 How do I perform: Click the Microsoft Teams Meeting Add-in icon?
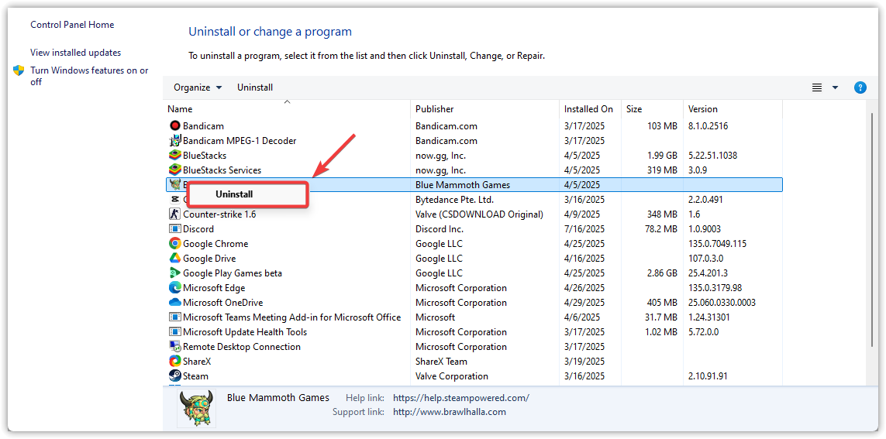click(174, 317)
